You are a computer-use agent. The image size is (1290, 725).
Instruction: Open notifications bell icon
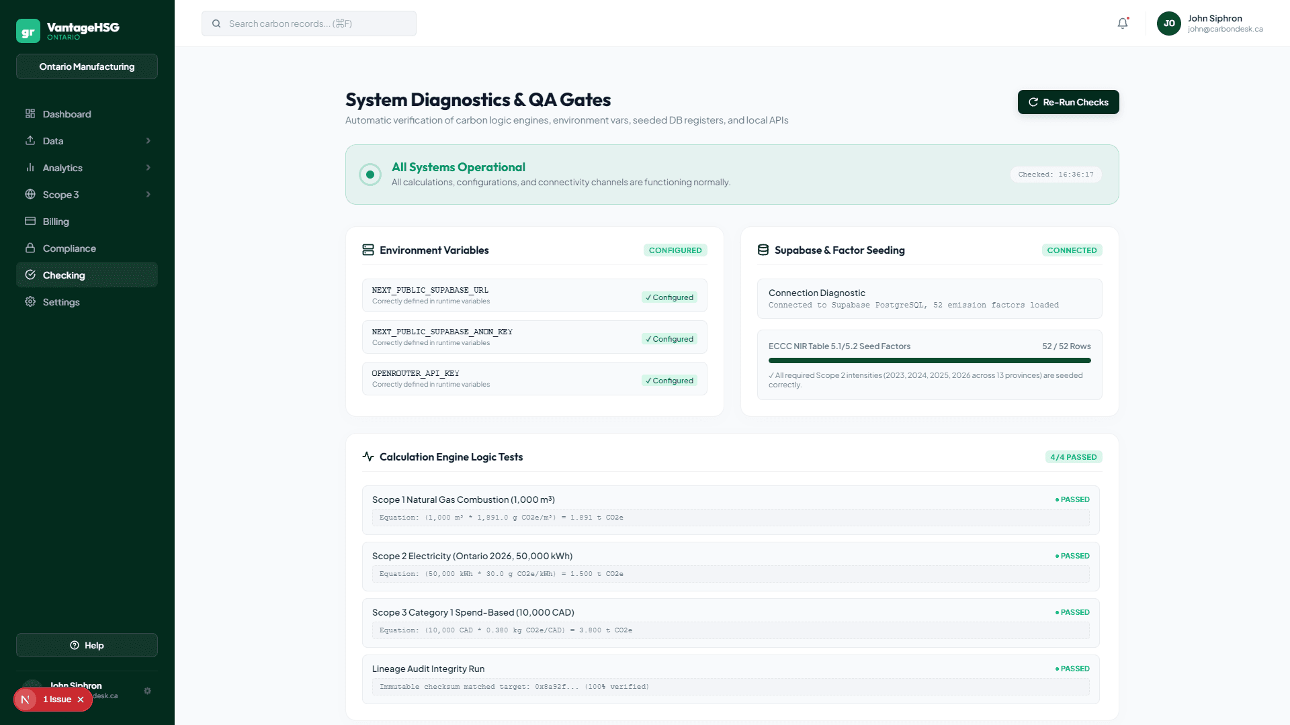pyautogui.click(x=1123, y=23)
